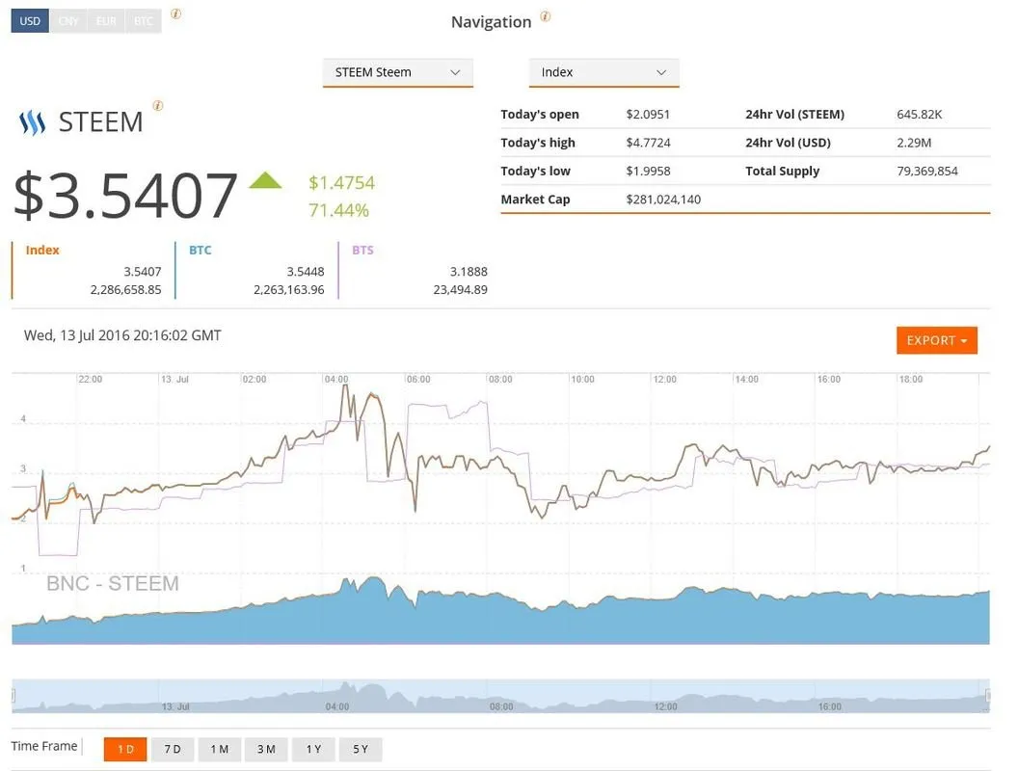Switch to the CNY currency tab
The image size is (1018, 771).
pyautogui.click(x=68, y=21)
